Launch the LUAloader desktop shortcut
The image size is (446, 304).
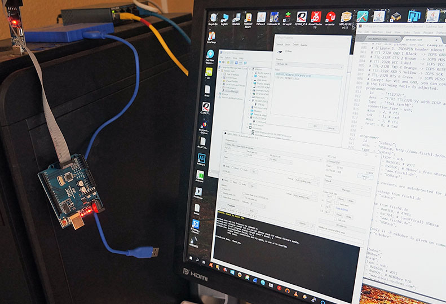274,19
